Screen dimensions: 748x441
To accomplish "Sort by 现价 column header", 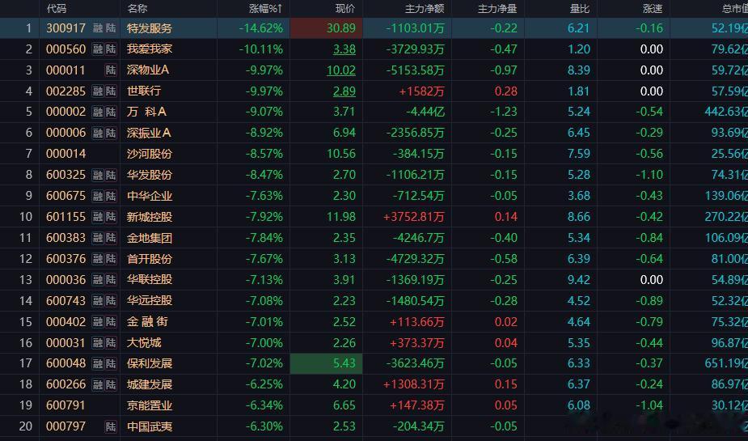I will click(345, 9).
